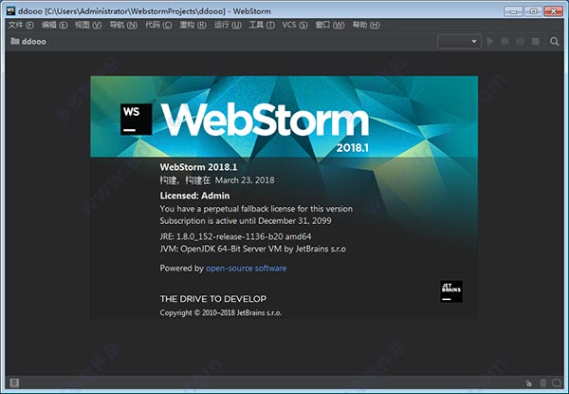Open the VCS (S) menu

click(x=295, y=25)
